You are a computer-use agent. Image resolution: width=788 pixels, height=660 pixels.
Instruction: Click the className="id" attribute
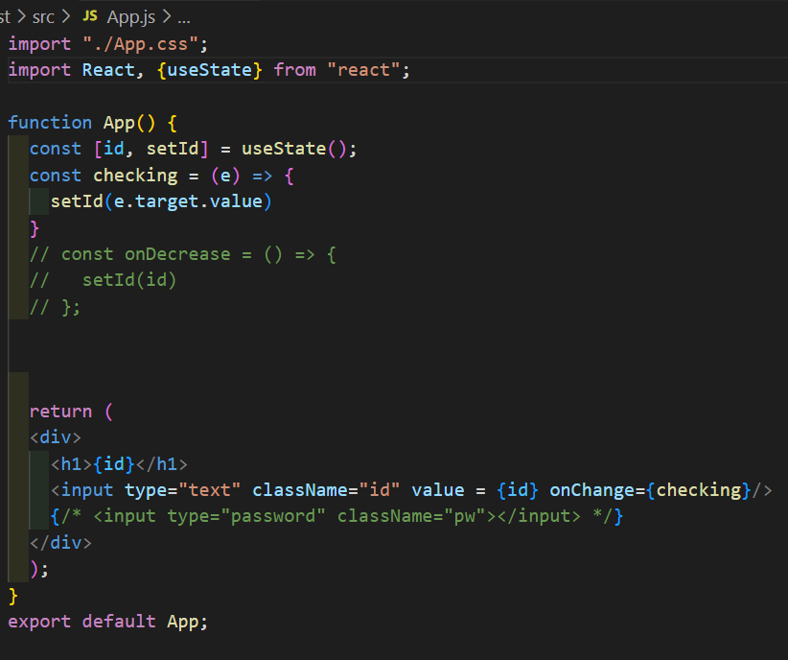tap(326, 490)
